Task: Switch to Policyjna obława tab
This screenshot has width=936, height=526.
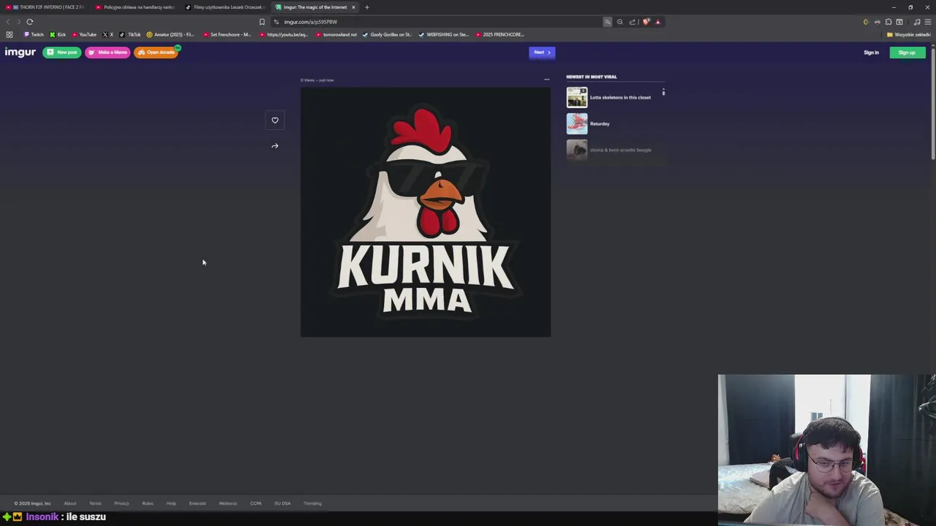Action: pyautogui.click(x=135, y=7)
